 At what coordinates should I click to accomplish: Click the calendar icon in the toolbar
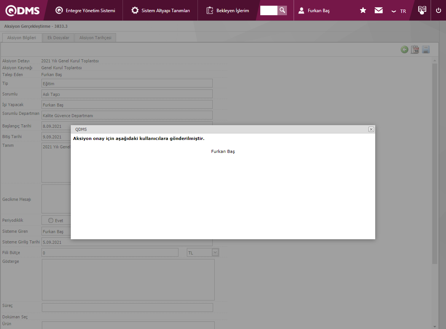pyautogui.click(x=415, y=49)
